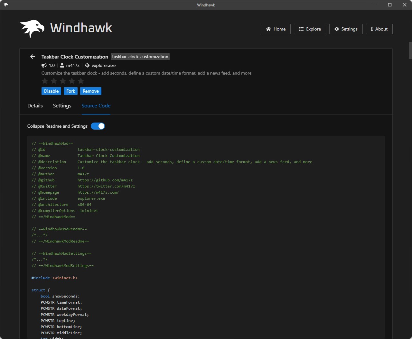Remove the mod
This screenshot has width=412, height=339.
(91, 91)
